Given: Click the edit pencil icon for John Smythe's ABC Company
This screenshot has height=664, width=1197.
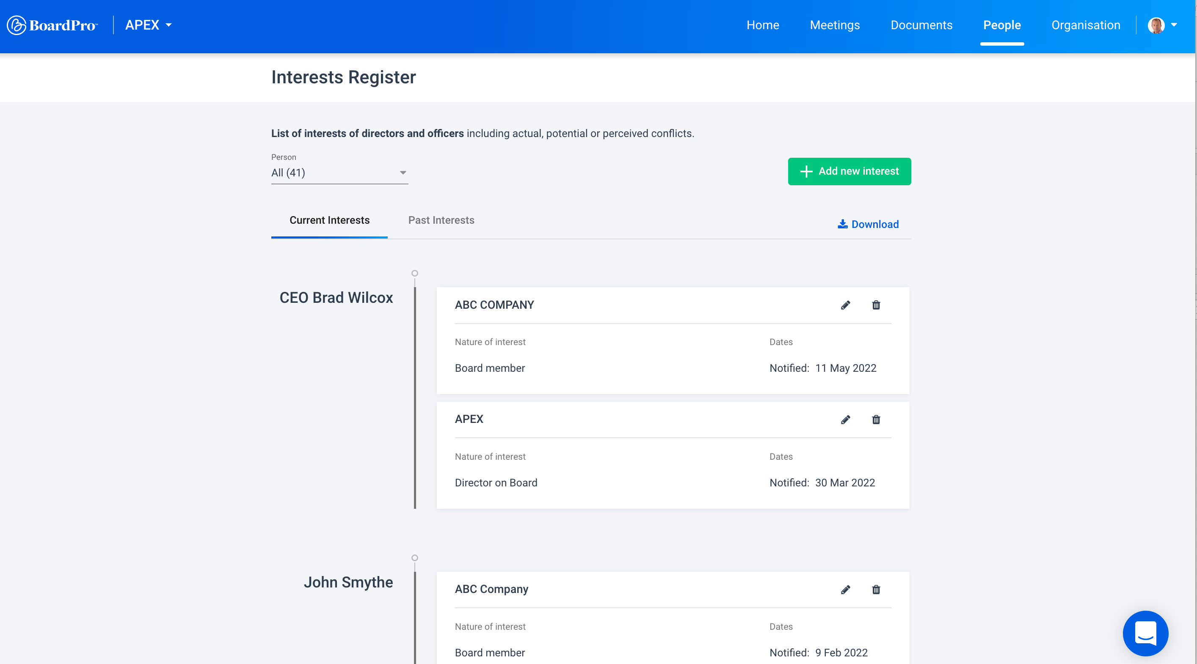Looking at the screenshot, I should point(846,589).
